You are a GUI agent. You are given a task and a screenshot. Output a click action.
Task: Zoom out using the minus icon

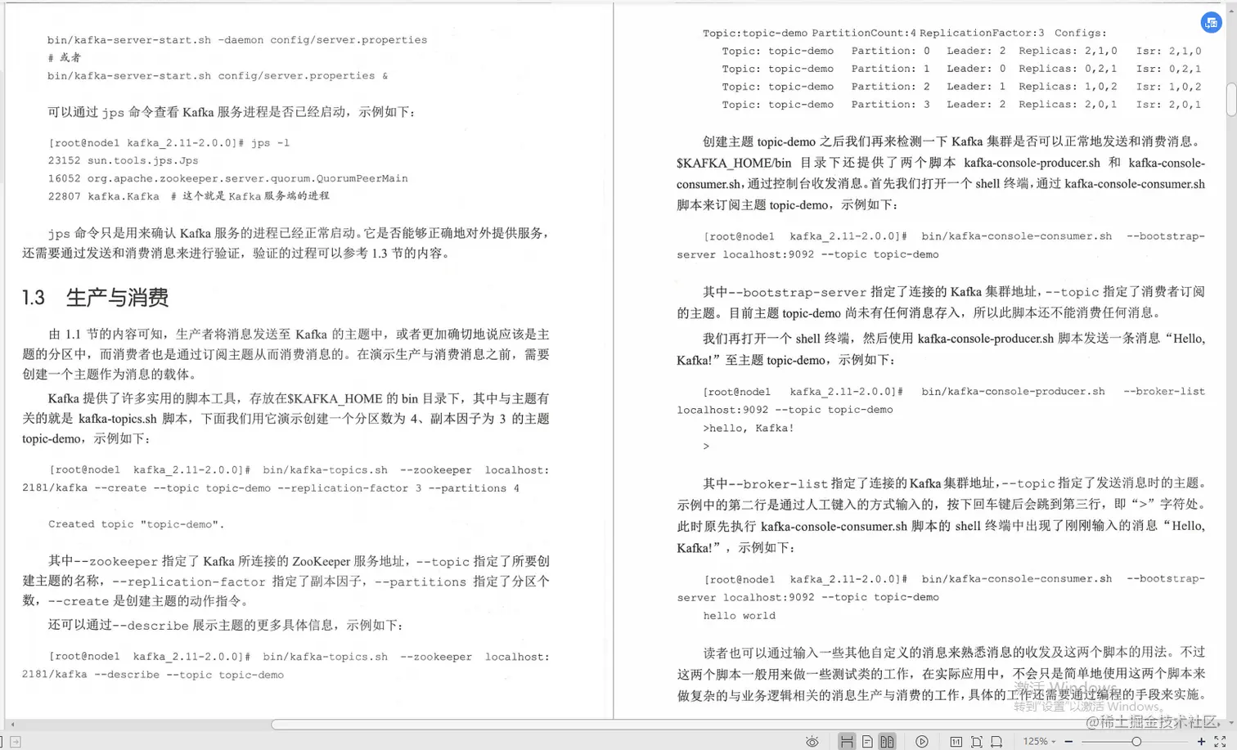pyautogui.click(x=1068, y=741)
